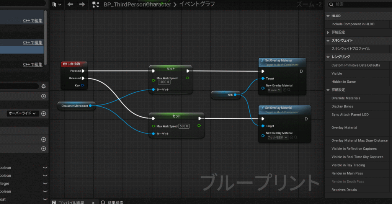
Task: Open BP_ThirdPersonCharacter breadcrumb
Action: [137, 5]
